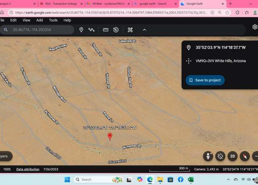Open the File menu
The image size is (258, 185).
coord(2,20)
